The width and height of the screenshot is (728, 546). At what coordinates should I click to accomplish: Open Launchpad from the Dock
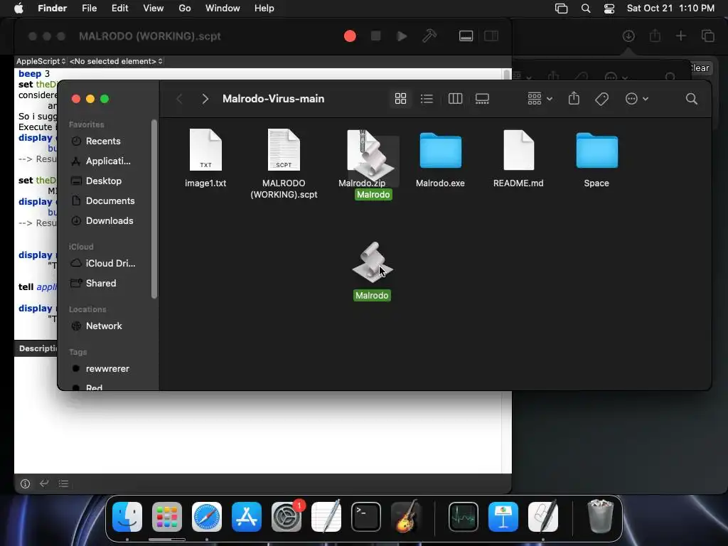(167, 517)
